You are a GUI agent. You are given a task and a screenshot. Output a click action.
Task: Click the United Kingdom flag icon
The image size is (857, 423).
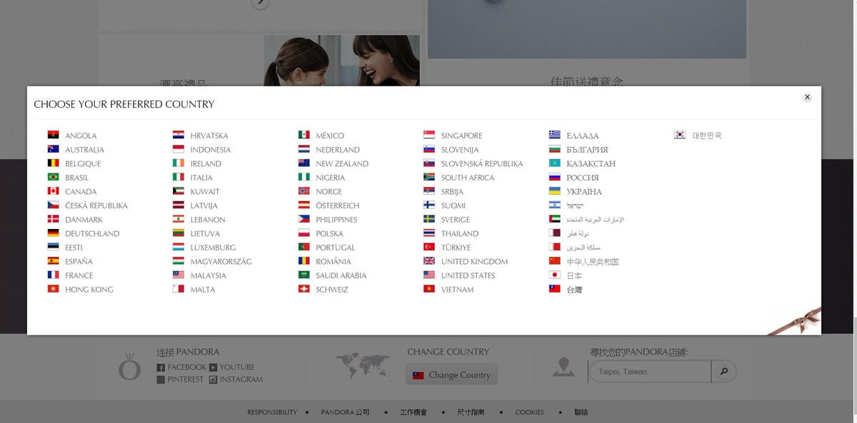click(x=428, y=262)
